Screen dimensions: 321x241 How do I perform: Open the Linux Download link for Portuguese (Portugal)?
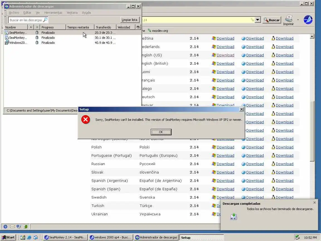[284, 156]
